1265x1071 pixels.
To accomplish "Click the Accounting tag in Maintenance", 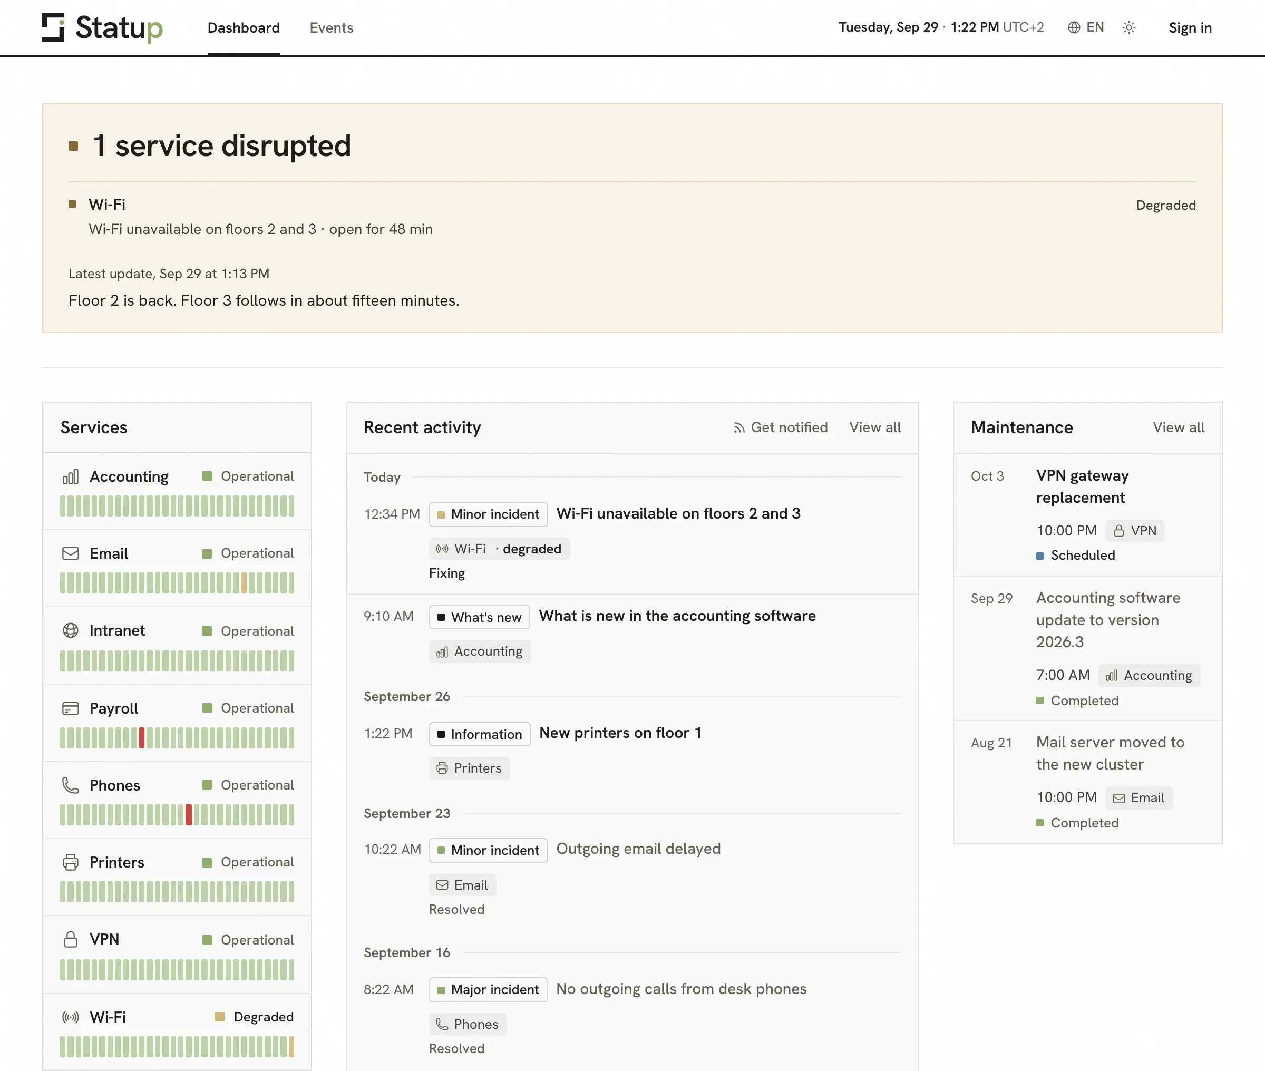I will click(1149, 676).
